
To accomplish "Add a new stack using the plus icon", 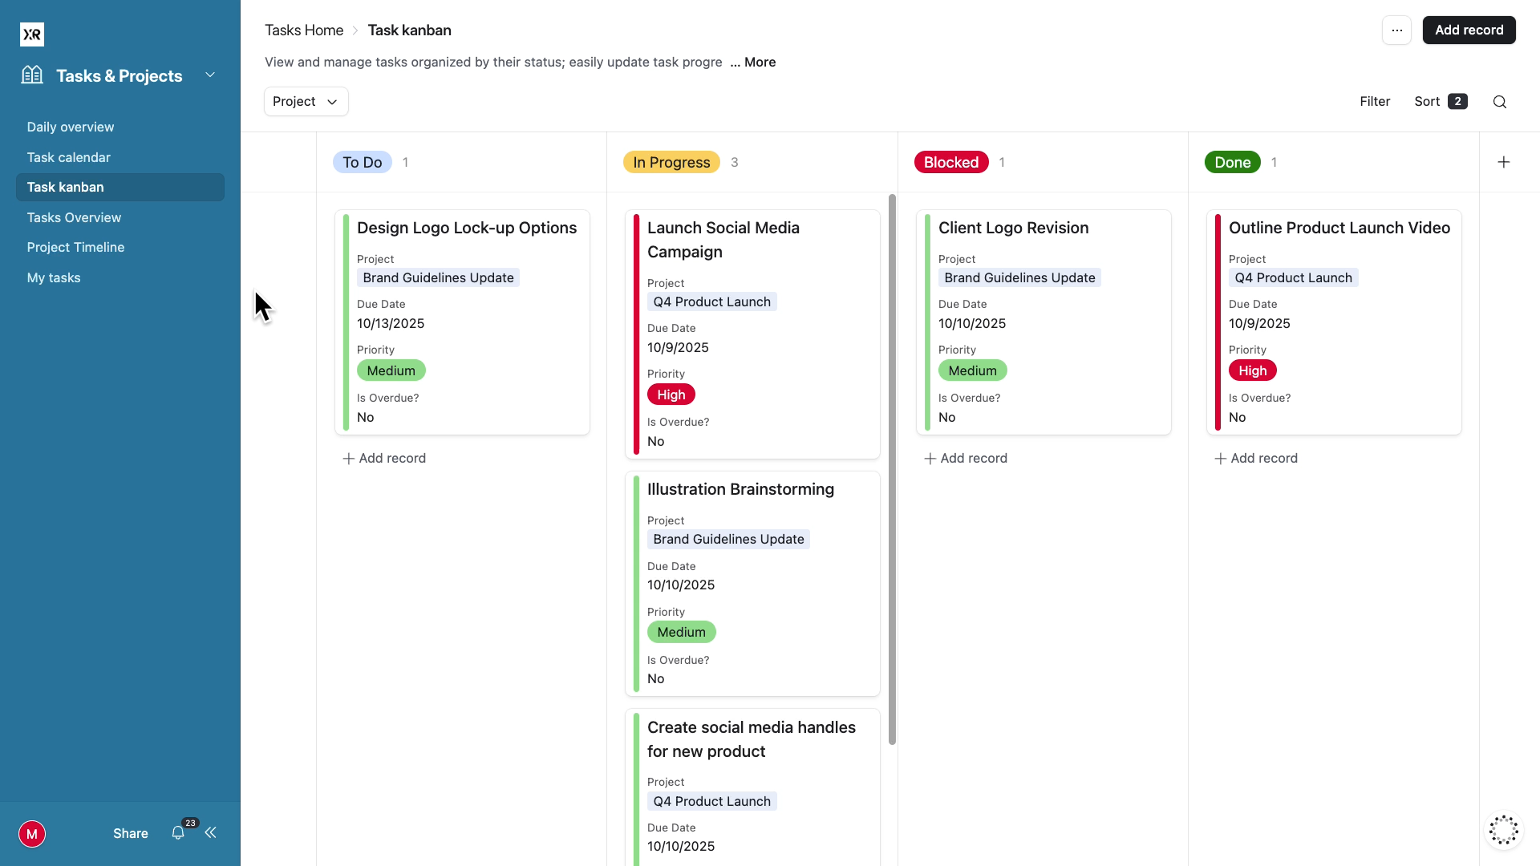I will [1504, 162].
